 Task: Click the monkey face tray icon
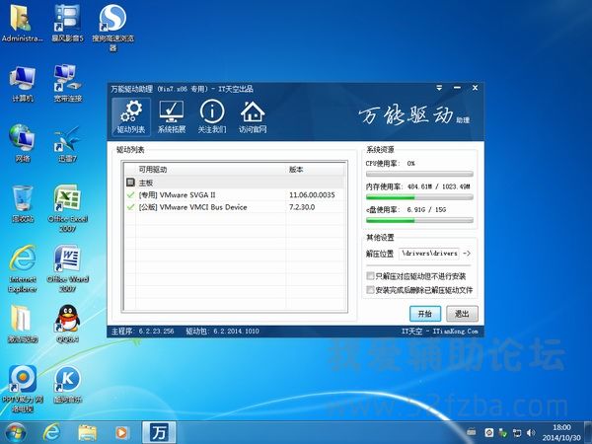pos(488,433)
